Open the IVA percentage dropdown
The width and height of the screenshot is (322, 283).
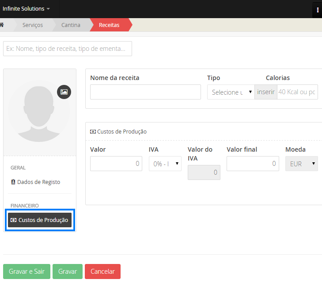point(165,164)
